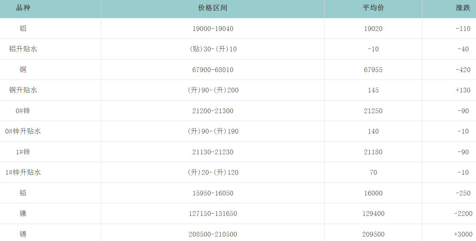
Task: Click the 平均价 column header
Action: click(x=373, y=8)
